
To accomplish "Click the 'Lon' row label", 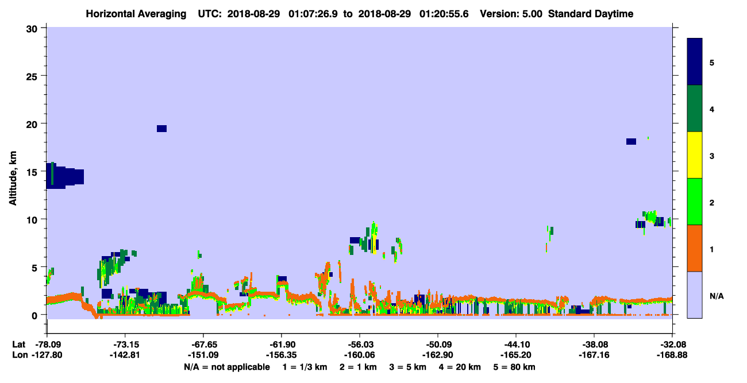I will (20, 355).
